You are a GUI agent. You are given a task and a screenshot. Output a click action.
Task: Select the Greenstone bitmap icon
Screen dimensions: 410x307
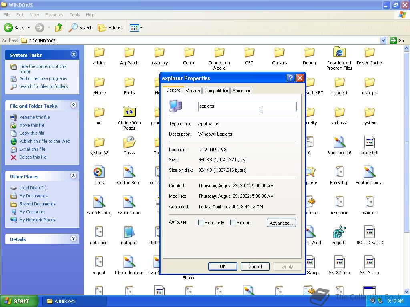129,202
